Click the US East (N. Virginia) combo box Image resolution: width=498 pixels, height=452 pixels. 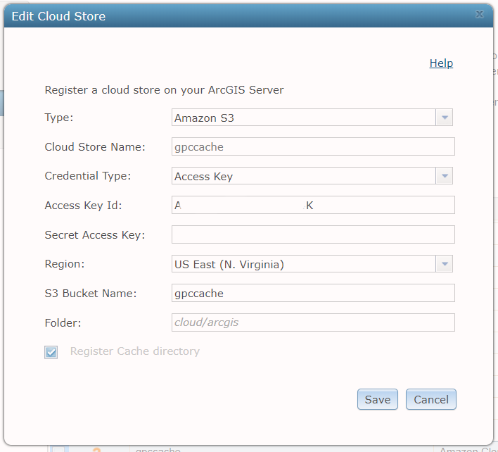pyautogui.click(x=304, y=264)
